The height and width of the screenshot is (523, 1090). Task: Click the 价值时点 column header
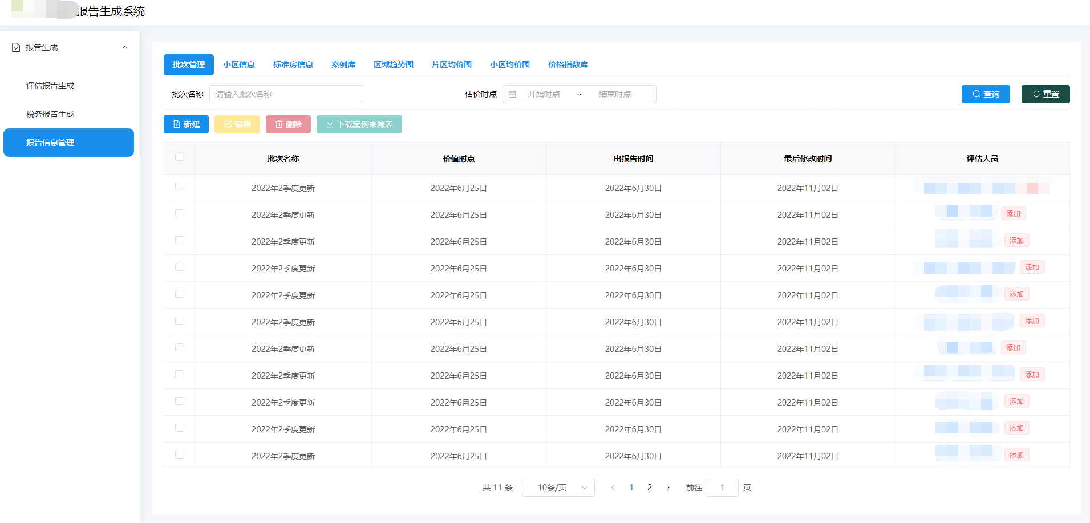point(459,159)
